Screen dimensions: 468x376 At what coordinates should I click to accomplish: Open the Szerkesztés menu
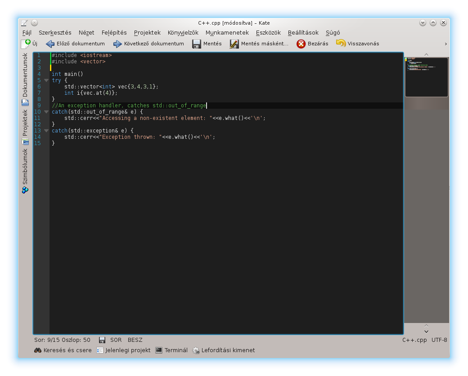coord(55,32)
